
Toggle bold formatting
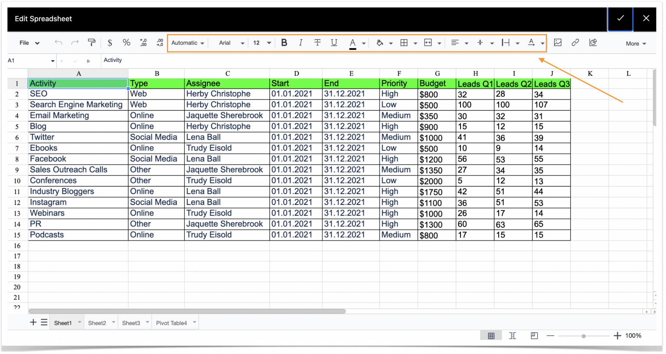point(284,42)
